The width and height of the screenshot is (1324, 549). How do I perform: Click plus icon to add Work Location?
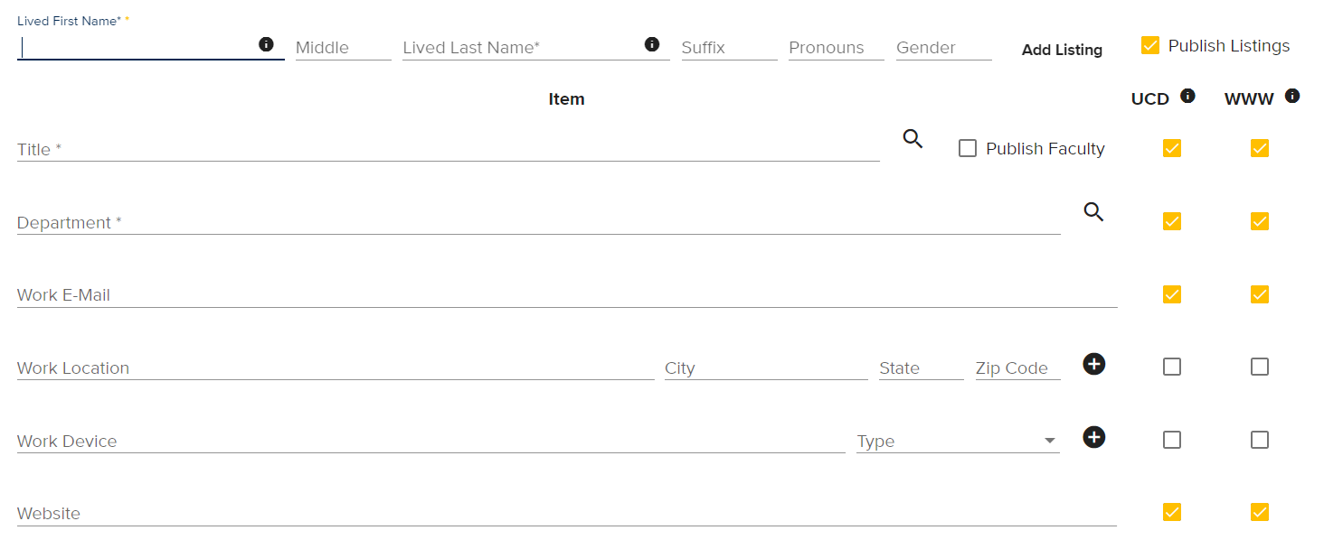[x=1094, y=364]
